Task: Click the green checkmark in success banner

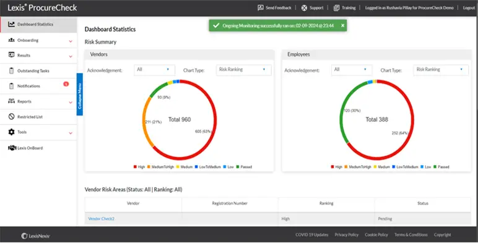Action: (x=216, y=25)
